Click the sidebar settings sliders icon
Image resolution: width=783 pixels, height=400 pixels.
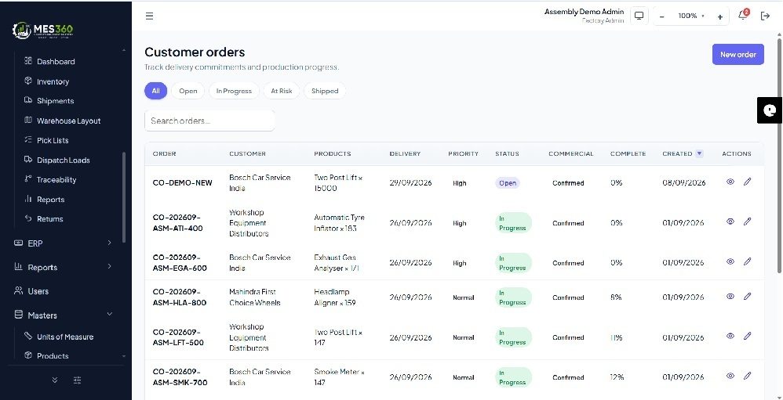coord(78,380)
